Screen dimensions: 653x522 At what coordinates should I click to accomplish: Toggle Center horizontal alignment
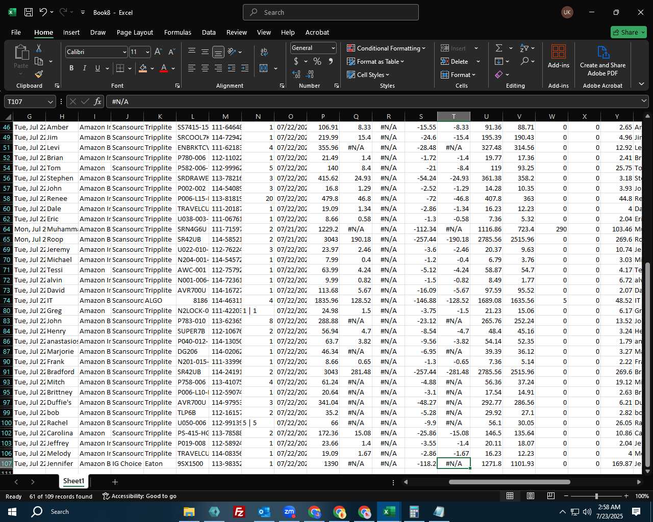tap(205, 68)
